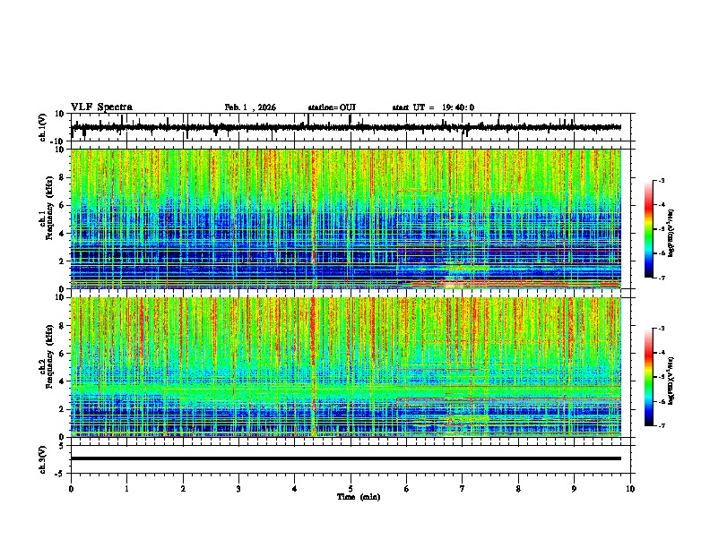This screenshot has width=710, height=548.
Task: Click the "Time (min)" axis label
Action: pyautogui.click(x=359, y=497)
